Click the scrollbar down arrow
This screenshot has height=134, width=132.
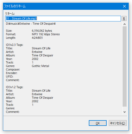[124, 112]
